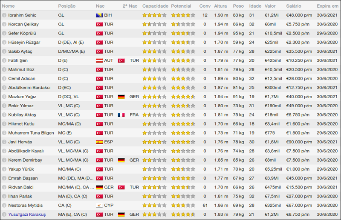Click the Idade column header

[x=255, y=6]
